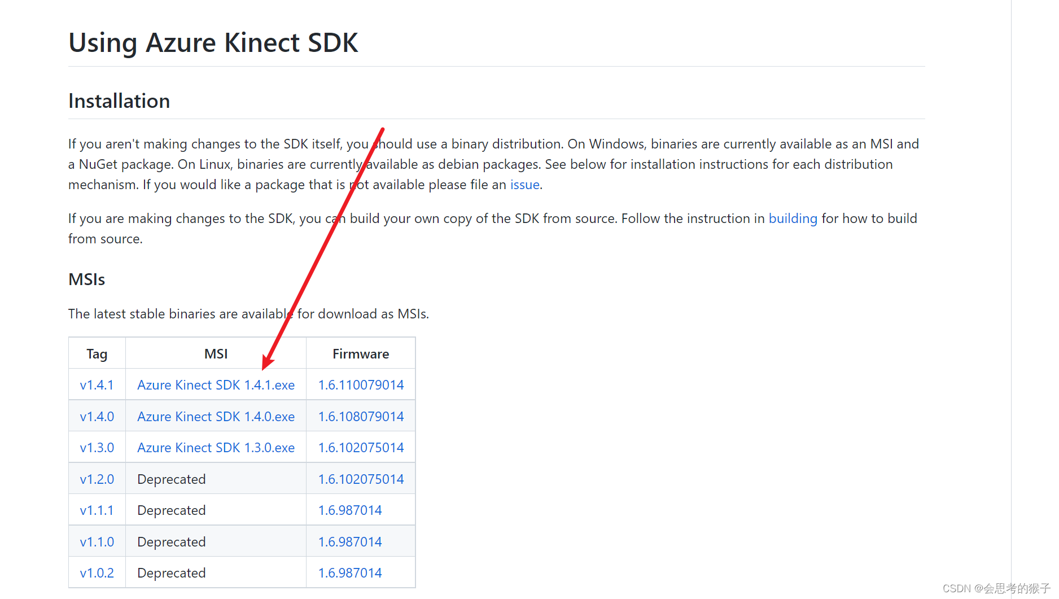This screenshot has width=1059, height=599.
Task: Open firmware link 1.6.110079014
Action: (360, 384)
